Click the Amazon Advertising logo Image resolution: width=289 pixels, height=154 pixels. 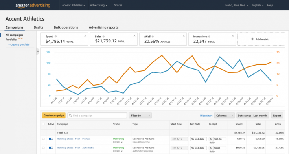tap(33, 5)
